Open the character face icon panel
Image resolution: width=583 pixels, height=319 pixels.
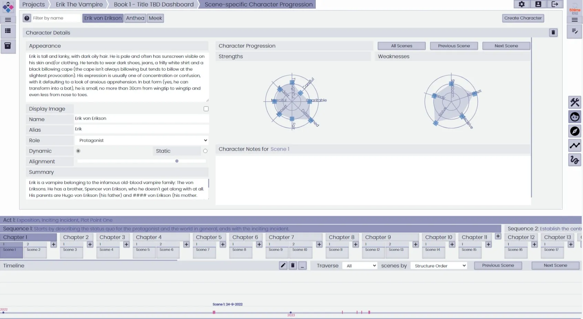(574, 117)
